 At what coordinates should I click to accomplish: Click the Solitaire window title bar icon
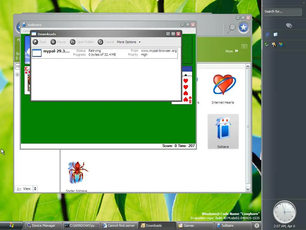click(x=24, y=25)
